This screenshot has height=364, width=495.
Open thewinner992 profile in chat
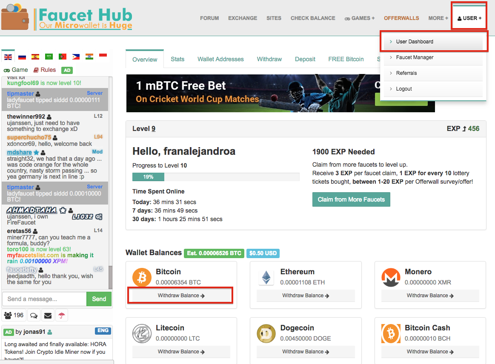(26, 117)
